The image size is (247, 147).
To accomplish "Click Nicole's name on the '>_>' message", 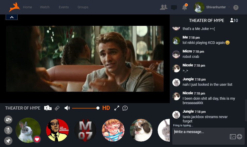I will (x=188, y=65).
